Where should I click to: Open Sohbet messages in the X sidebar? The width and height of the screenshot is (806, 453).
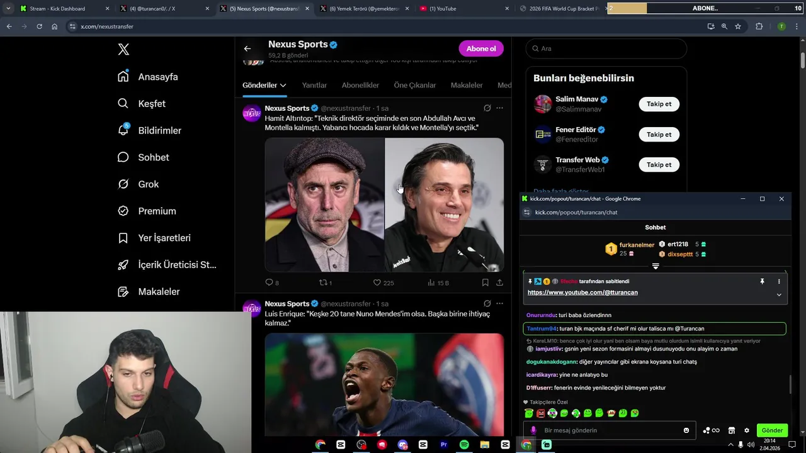tap(143, 157)
